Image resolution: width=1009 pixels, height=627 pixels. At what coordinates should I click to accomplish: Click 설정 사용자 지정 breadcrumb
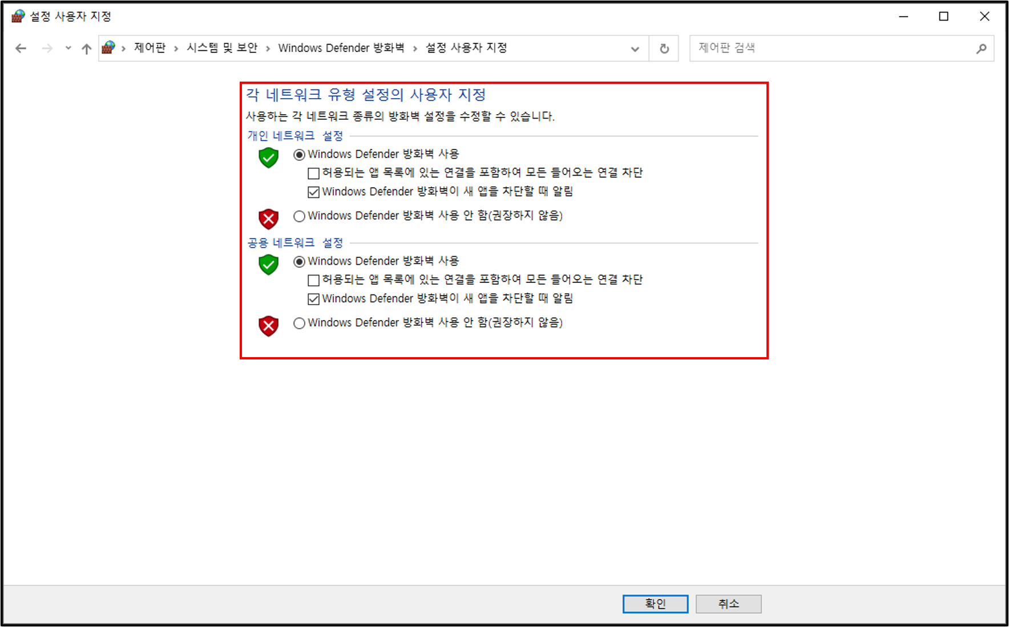tap(466, 48)
